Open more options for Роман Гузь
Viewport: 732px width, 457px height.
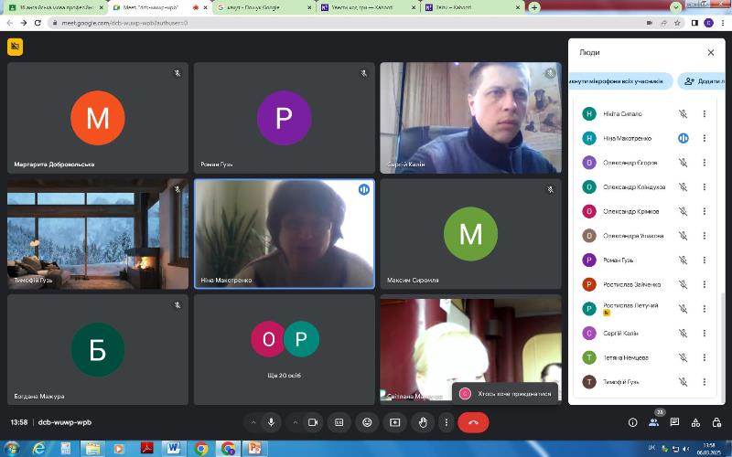(704, 260)
